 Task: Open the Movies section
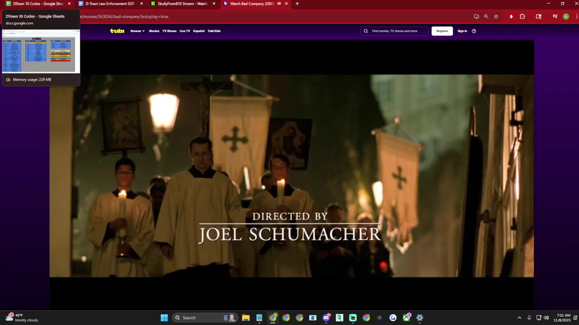pos(154,31)
